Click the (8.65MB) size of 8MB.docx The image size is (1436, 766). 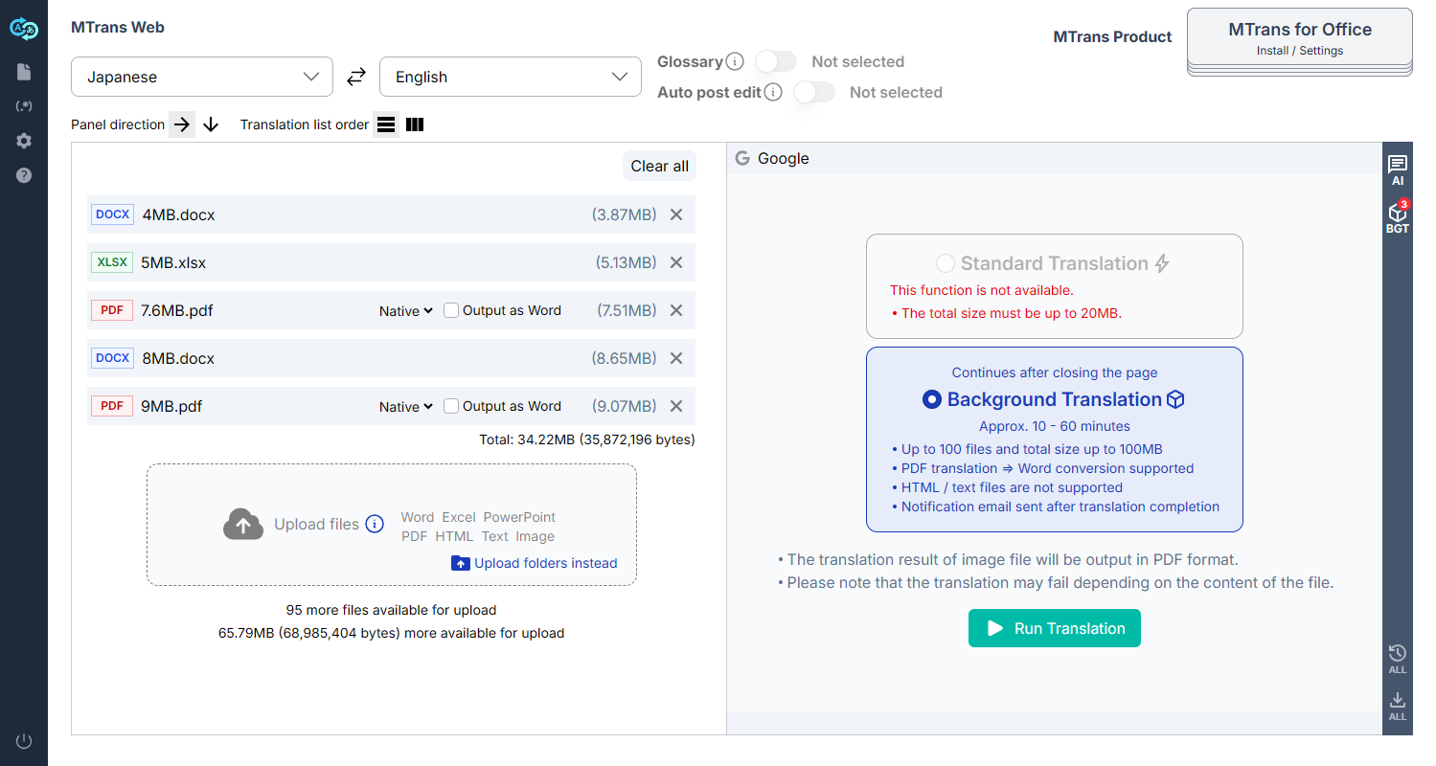(x=625, y=358)
